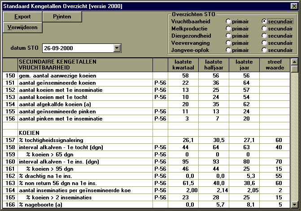The height and width of the screenshot is (211, 301).
Task: Click the laatste kwartaal column header
Action: coord(183,65)
